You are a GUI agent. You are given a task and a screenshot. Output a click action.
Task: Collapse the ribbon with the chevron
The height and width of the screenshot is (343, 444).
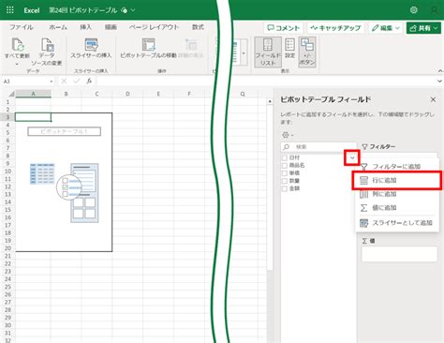440,71
